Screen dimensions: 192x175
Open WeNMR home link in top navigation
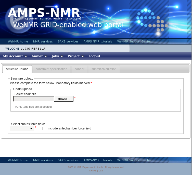coord(18,41)
